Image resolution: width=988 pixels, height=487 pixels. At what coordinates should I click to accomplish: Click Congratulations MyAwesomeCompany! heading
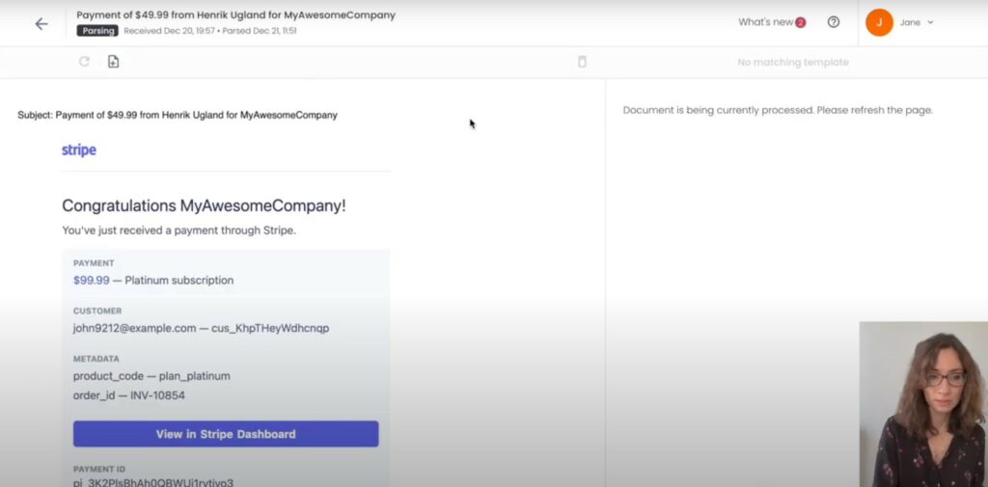pos(205,206)
